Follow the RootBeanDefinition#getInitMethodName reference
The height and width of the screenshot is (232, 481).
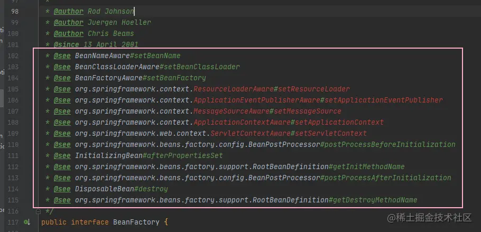click(x=240, y=166)
